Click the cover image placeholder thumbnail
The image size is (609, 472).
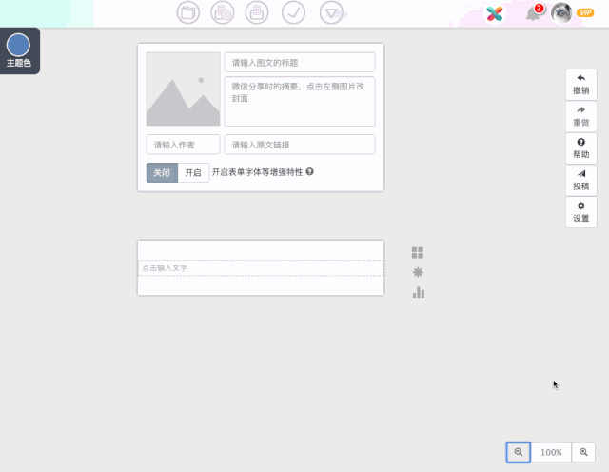(183, 88)
